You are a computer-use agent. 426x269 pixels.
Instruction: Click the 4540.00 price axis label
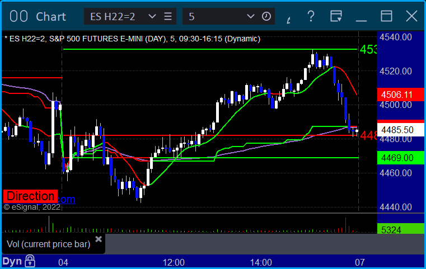[396, 37]
